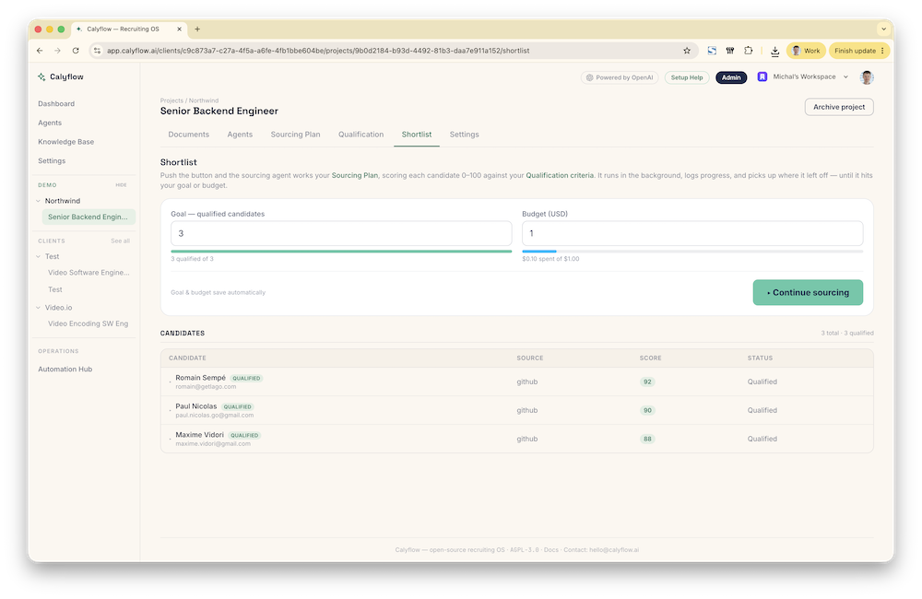Click See all clients link
The image size is (922, 599).
point(120,241)
